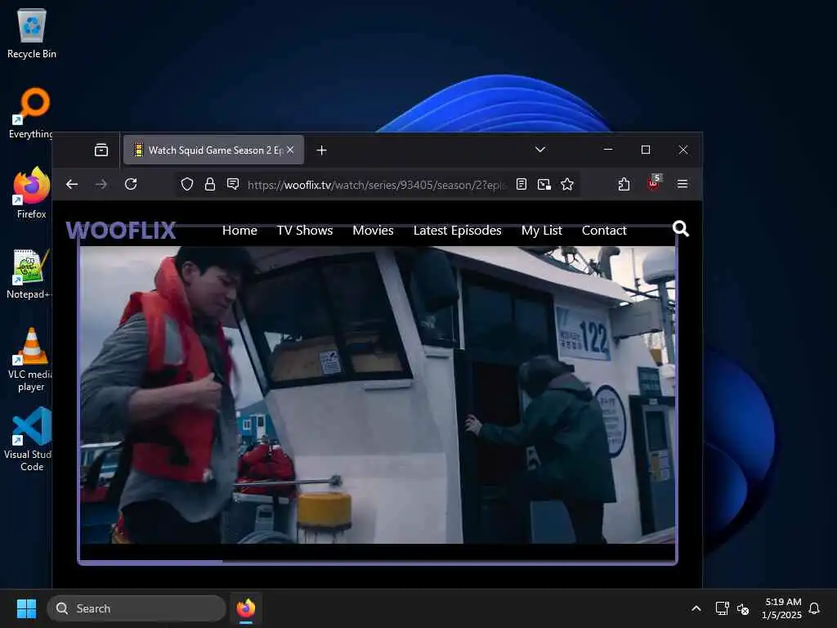Viewport: 837px width, 628px height.
Task: Open the clock showing 5:19 AM
Action: pos(782,608)
